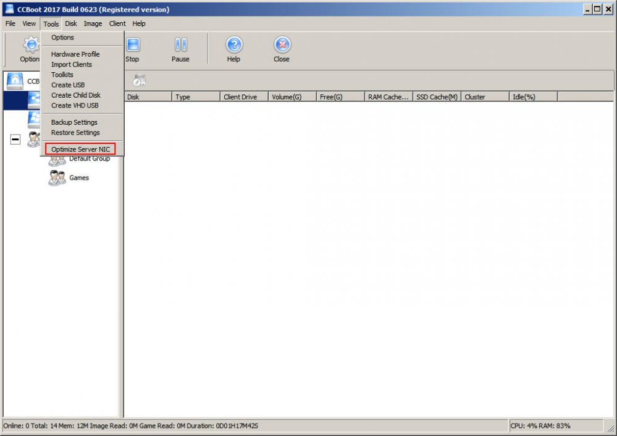This screenshot has width=617, height=436.
Task: Click the Stop toolbar icon
Action: point(133,44)
